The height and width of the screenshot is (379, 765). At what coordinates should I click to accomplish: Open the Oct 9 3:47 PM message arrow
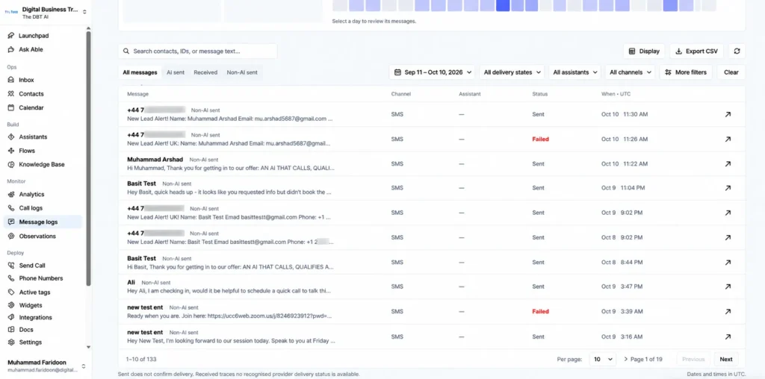(728, 287)
